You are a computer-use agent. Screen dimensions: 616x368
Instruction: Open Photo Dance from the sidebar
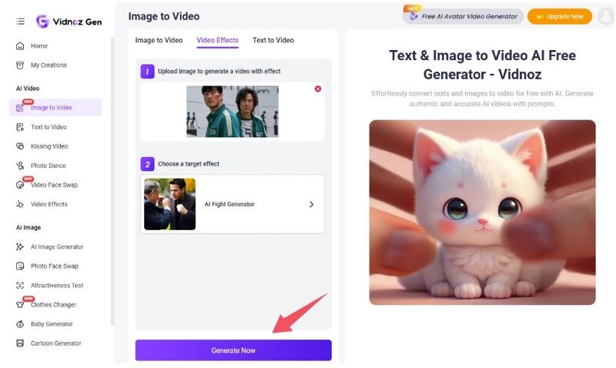[49, 166]
